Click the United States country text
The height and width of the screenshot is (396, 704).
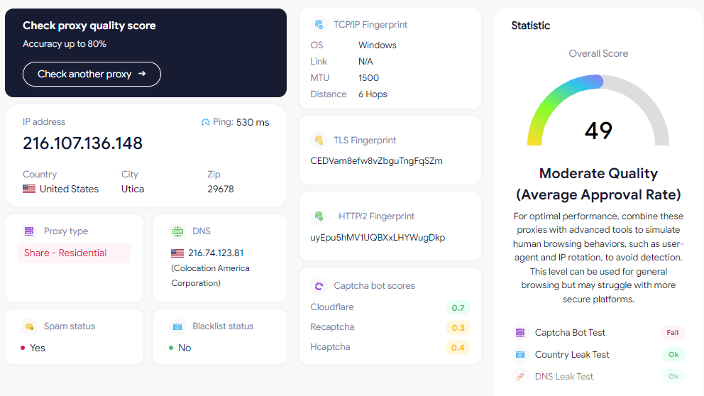69,189
